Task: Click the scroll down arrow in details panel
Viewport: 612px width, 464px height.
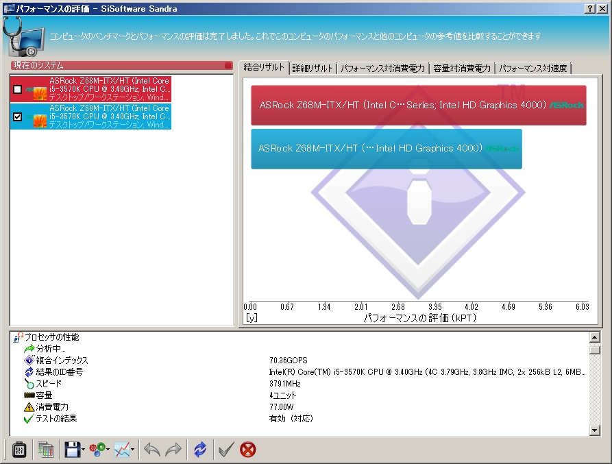Action: click(x=594, y=430)
